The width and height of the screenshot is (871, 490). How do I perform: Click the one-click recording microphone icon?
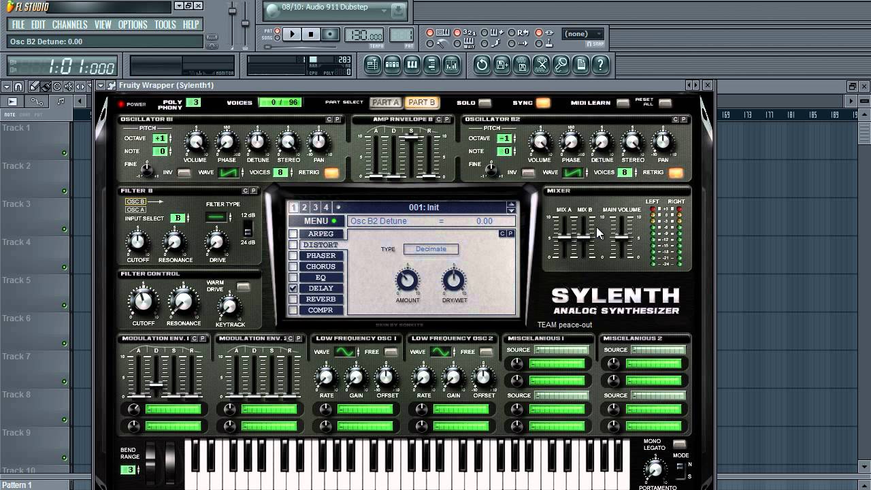[x=561, y=65]
